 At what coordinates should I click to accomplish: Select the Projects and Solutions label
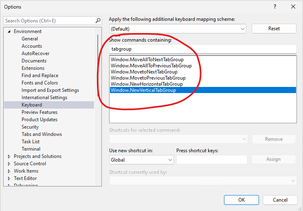pos(37,156)
